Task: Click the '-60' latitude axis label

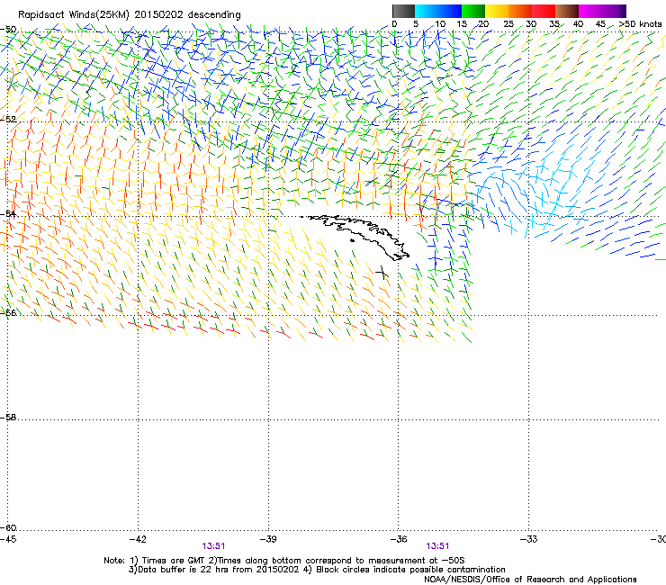Action: pos(8,527)
